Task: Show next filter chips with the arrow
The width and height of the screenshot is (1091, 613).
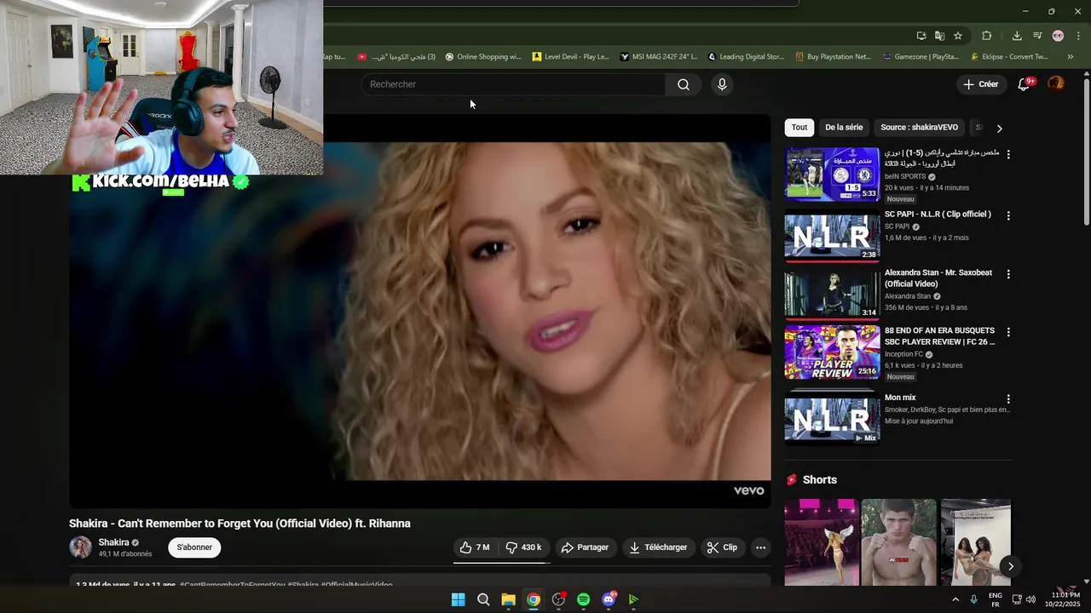Action: coord(999,128)
